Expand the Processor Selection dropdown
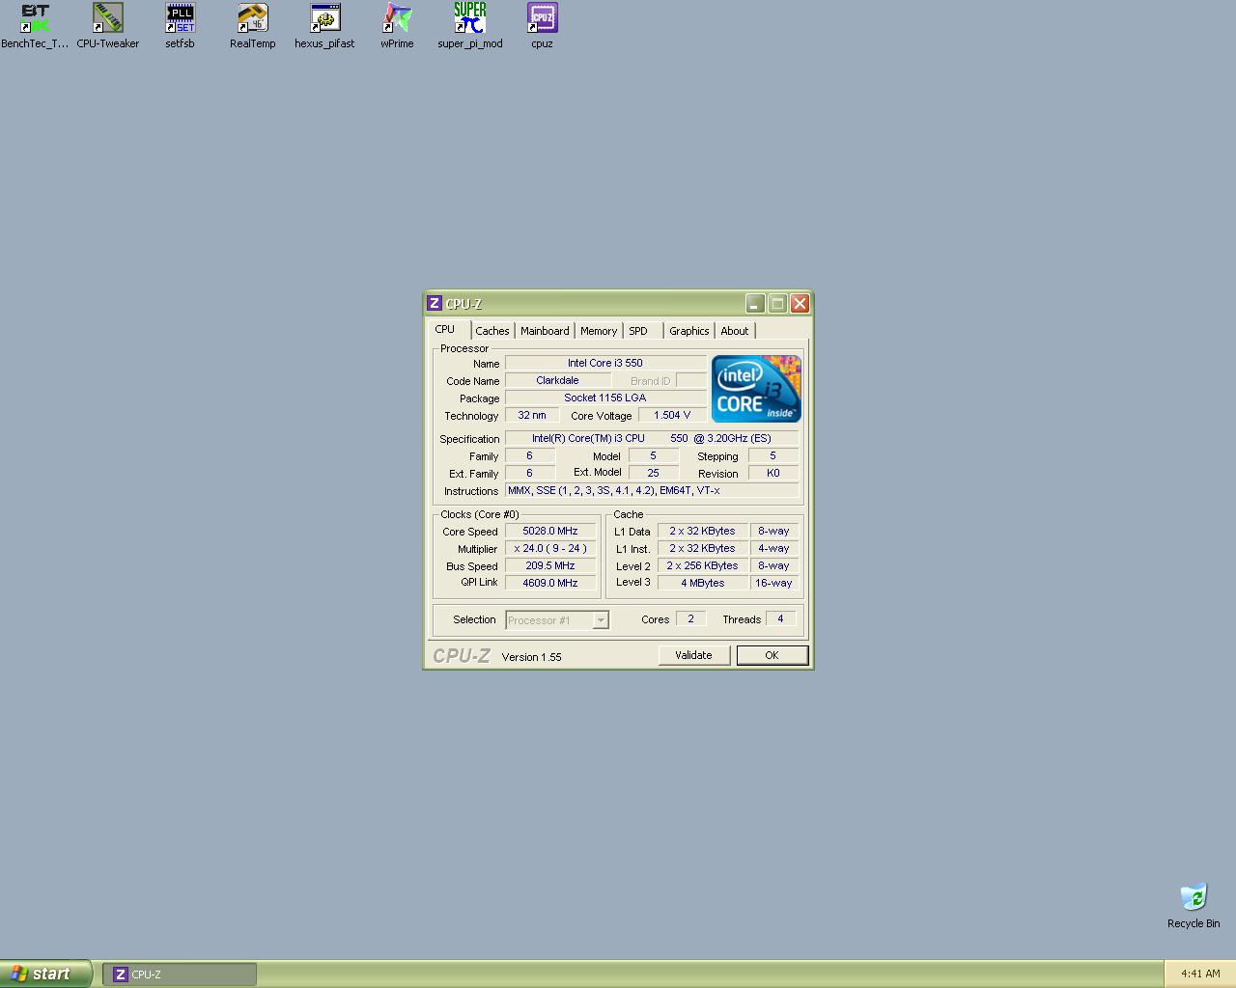 (601, 620)
